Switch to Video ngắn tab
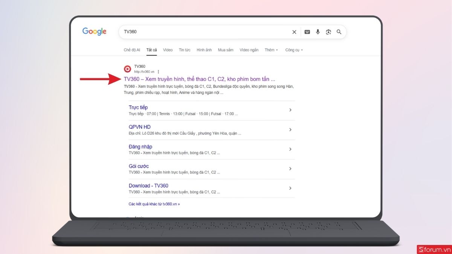 coord(249,50)
